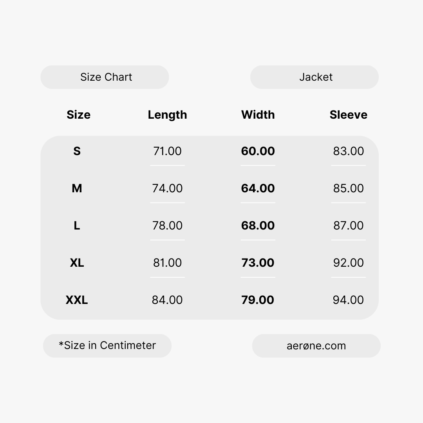The width and height of the screenshot is (423, 423).
Task: Select the Size column header
Action: [x=78, y=115]
